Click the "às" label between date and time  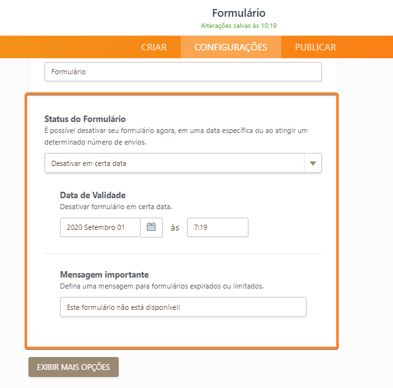(174, 227)
